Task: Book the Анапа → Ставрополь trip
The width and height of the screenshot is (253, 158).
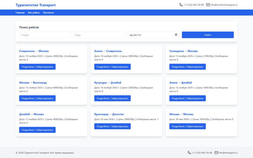Action: pos(112,67)
